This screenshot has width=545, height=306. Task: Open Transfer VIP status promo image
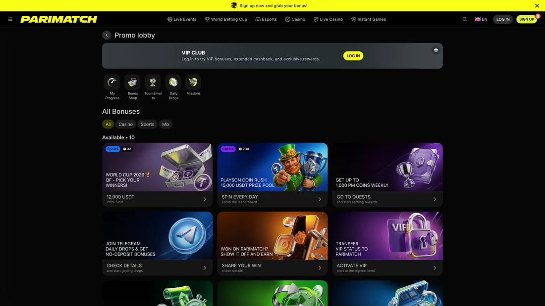coord(387,236)
